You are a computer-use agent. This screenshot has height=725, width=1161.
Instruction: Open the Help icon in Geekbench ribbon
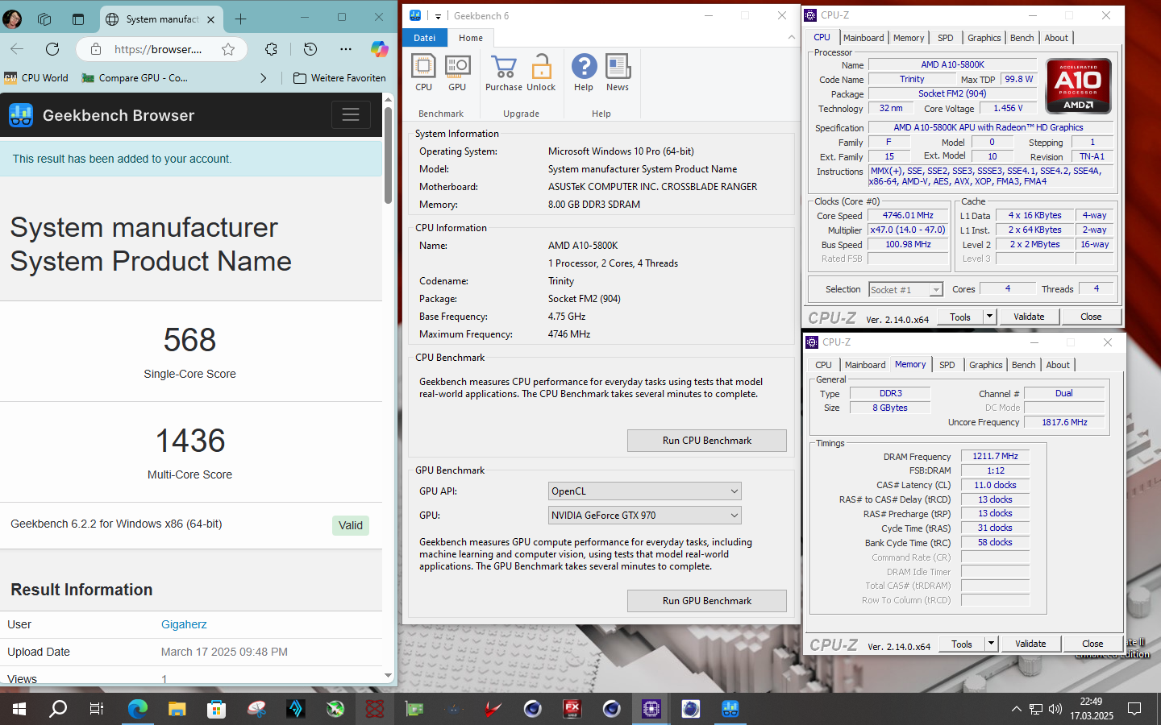[584, 72]
